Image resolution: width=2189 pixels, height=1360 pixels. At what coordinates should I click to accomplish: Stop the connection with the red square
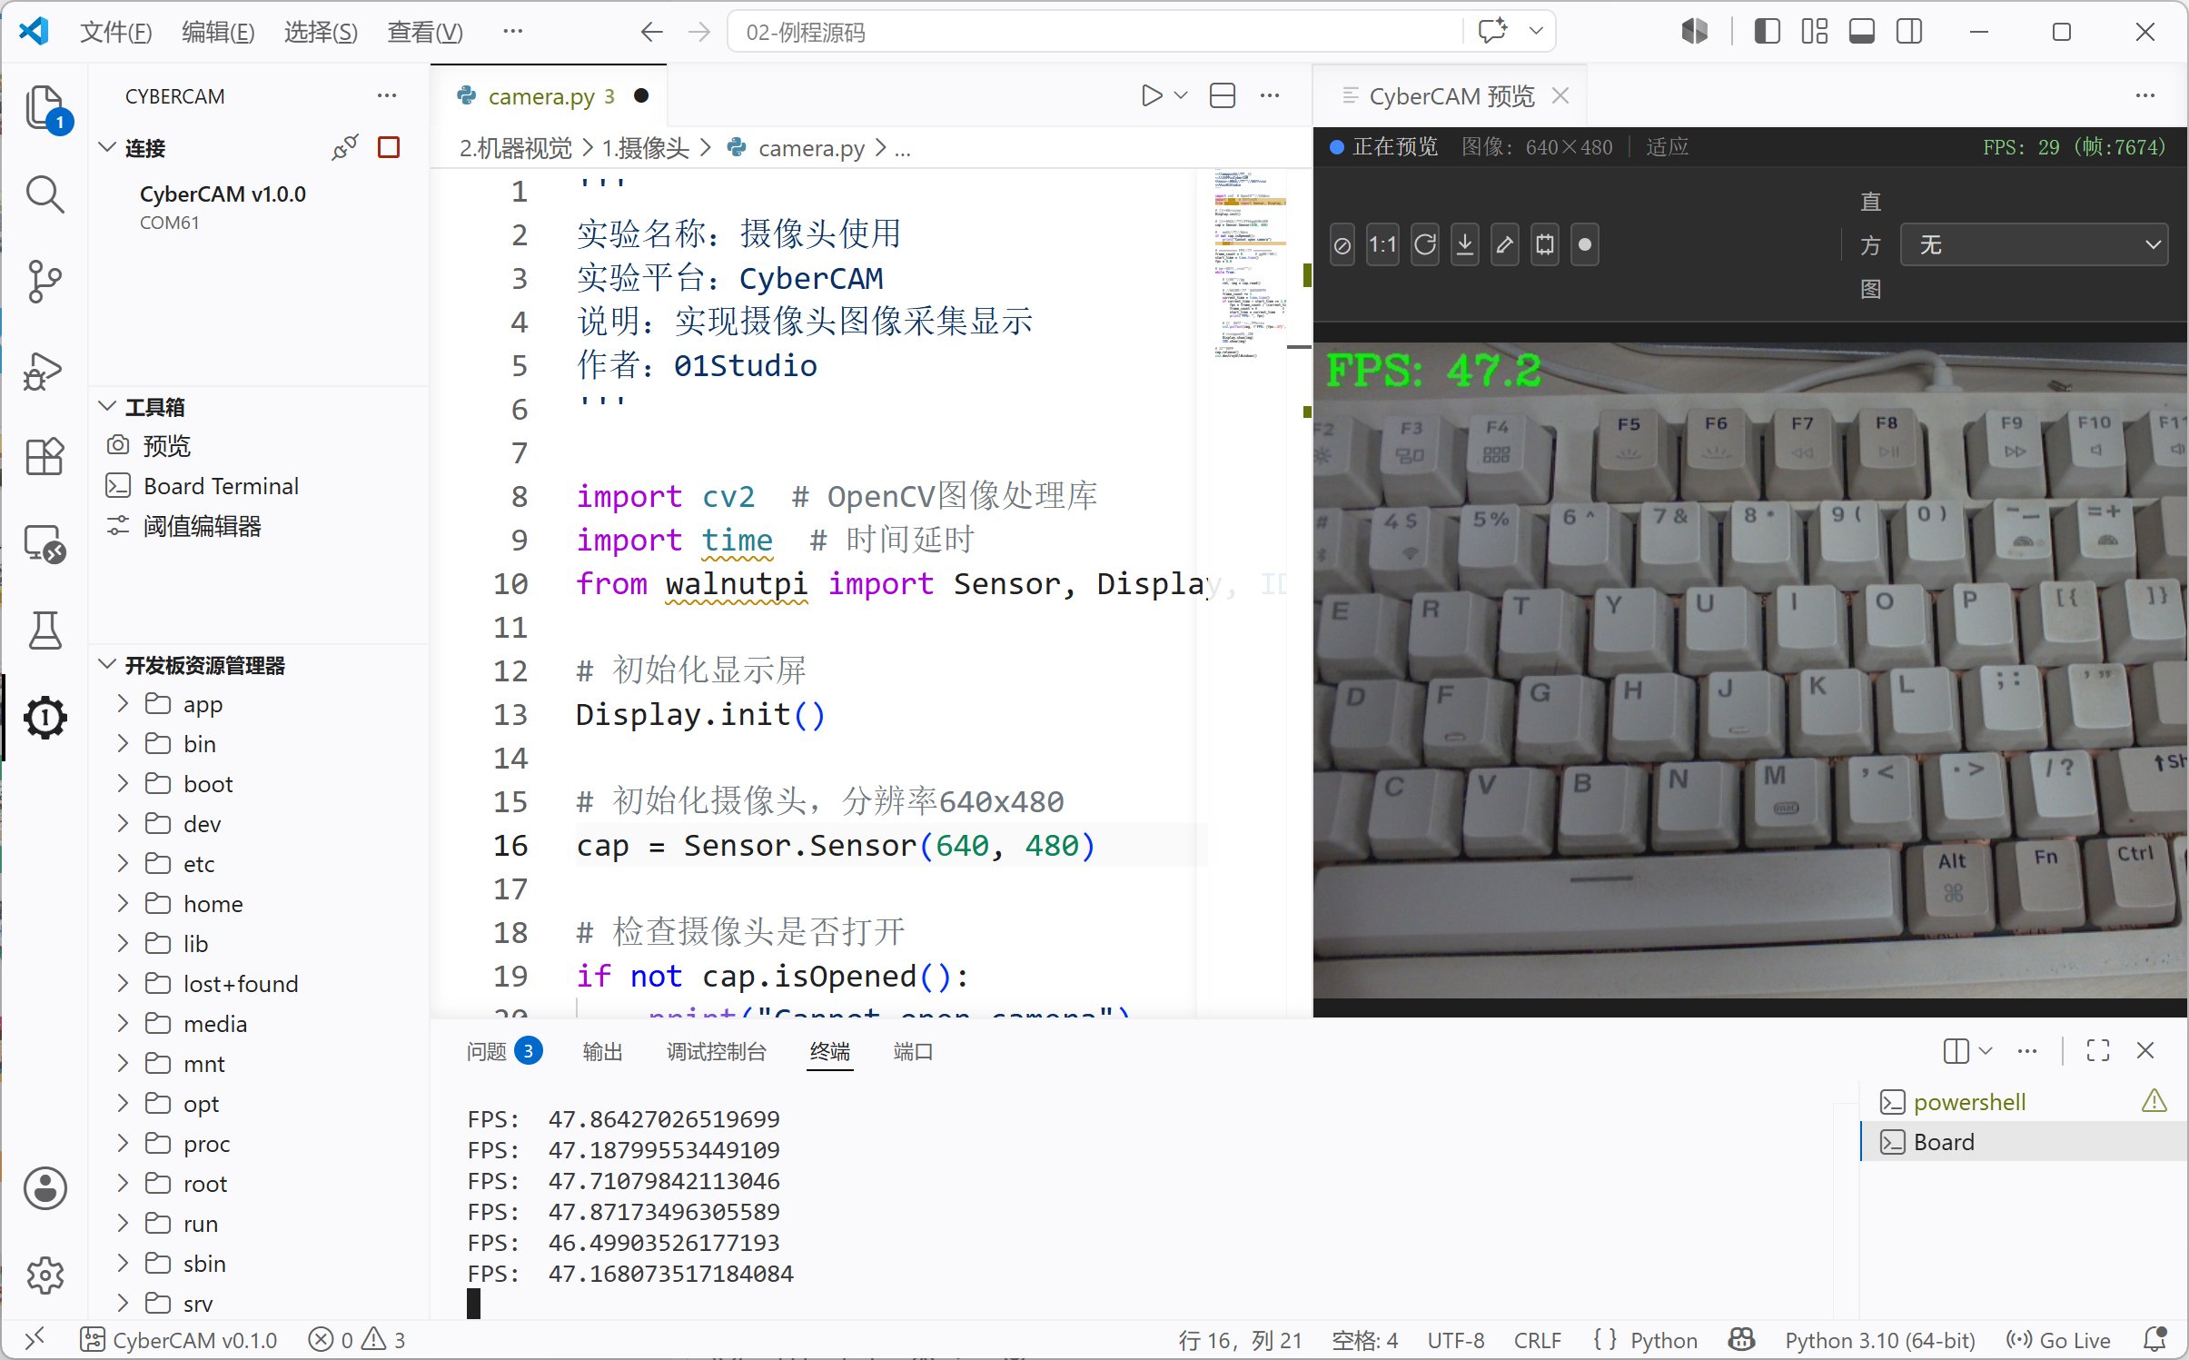[x=389, y=147]
